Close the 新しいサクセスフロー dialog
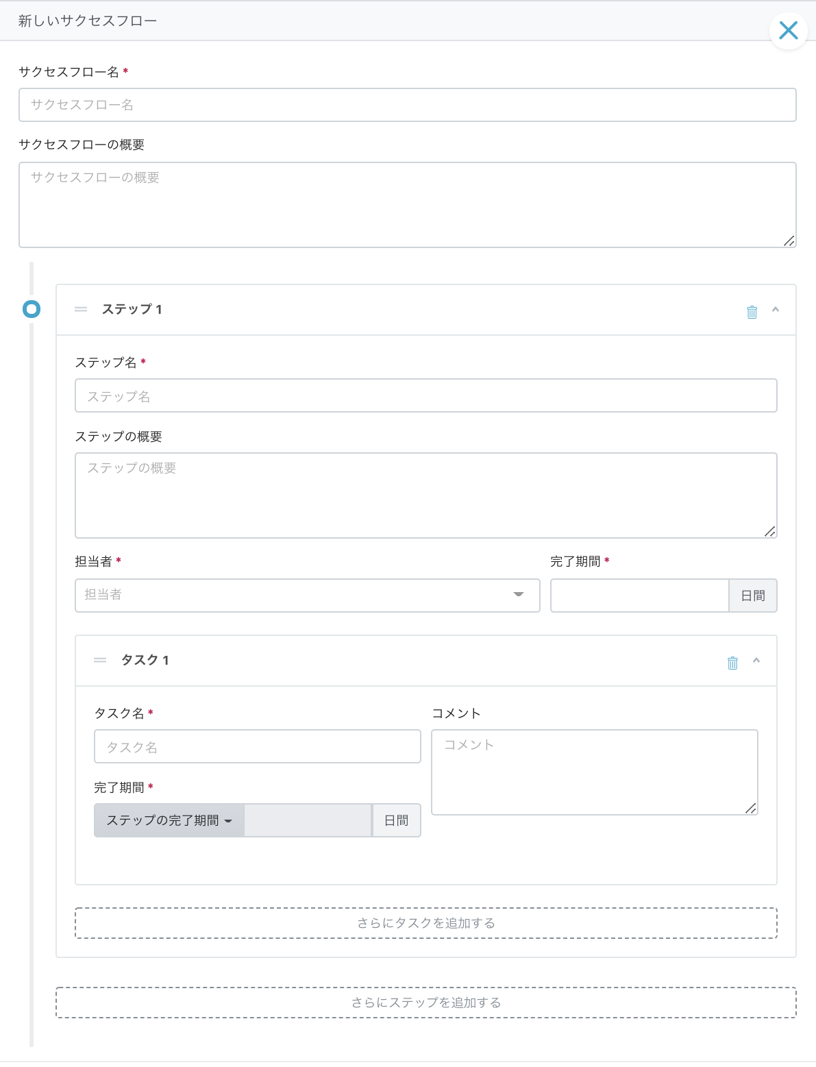The width and height of the screenshot is (816, 1067). click(788, 30)
